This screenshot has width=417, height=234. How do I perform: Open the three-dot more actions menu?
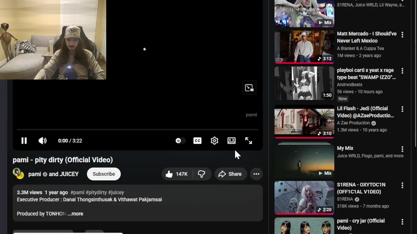[256, 174]
